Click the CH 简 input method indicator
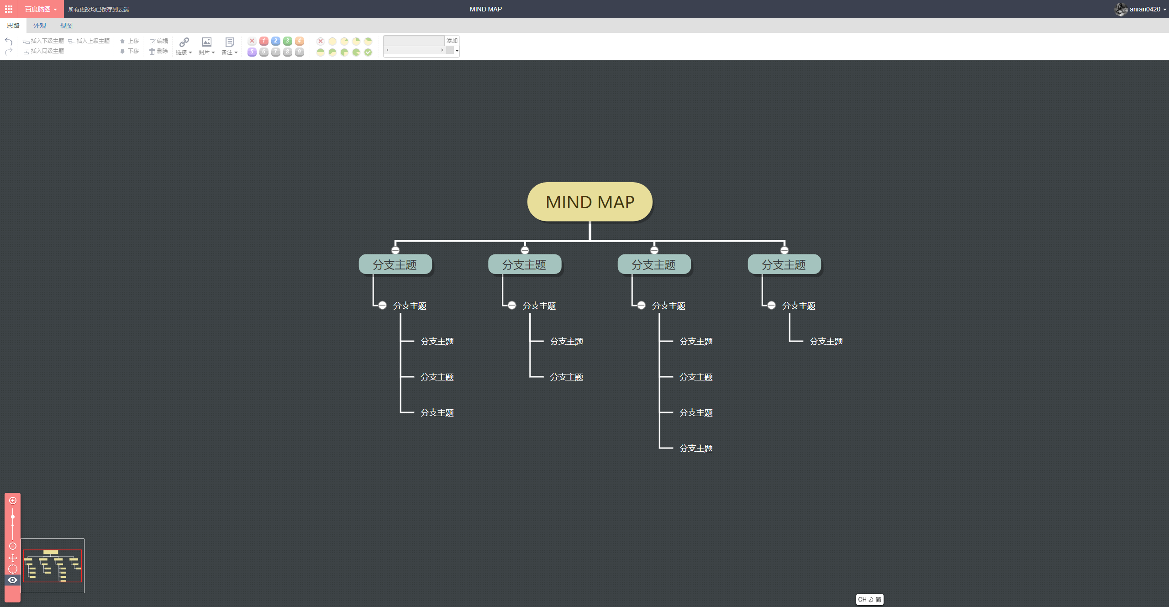The height and width of the screenshot is (607, 1169). tap(870, 600)
